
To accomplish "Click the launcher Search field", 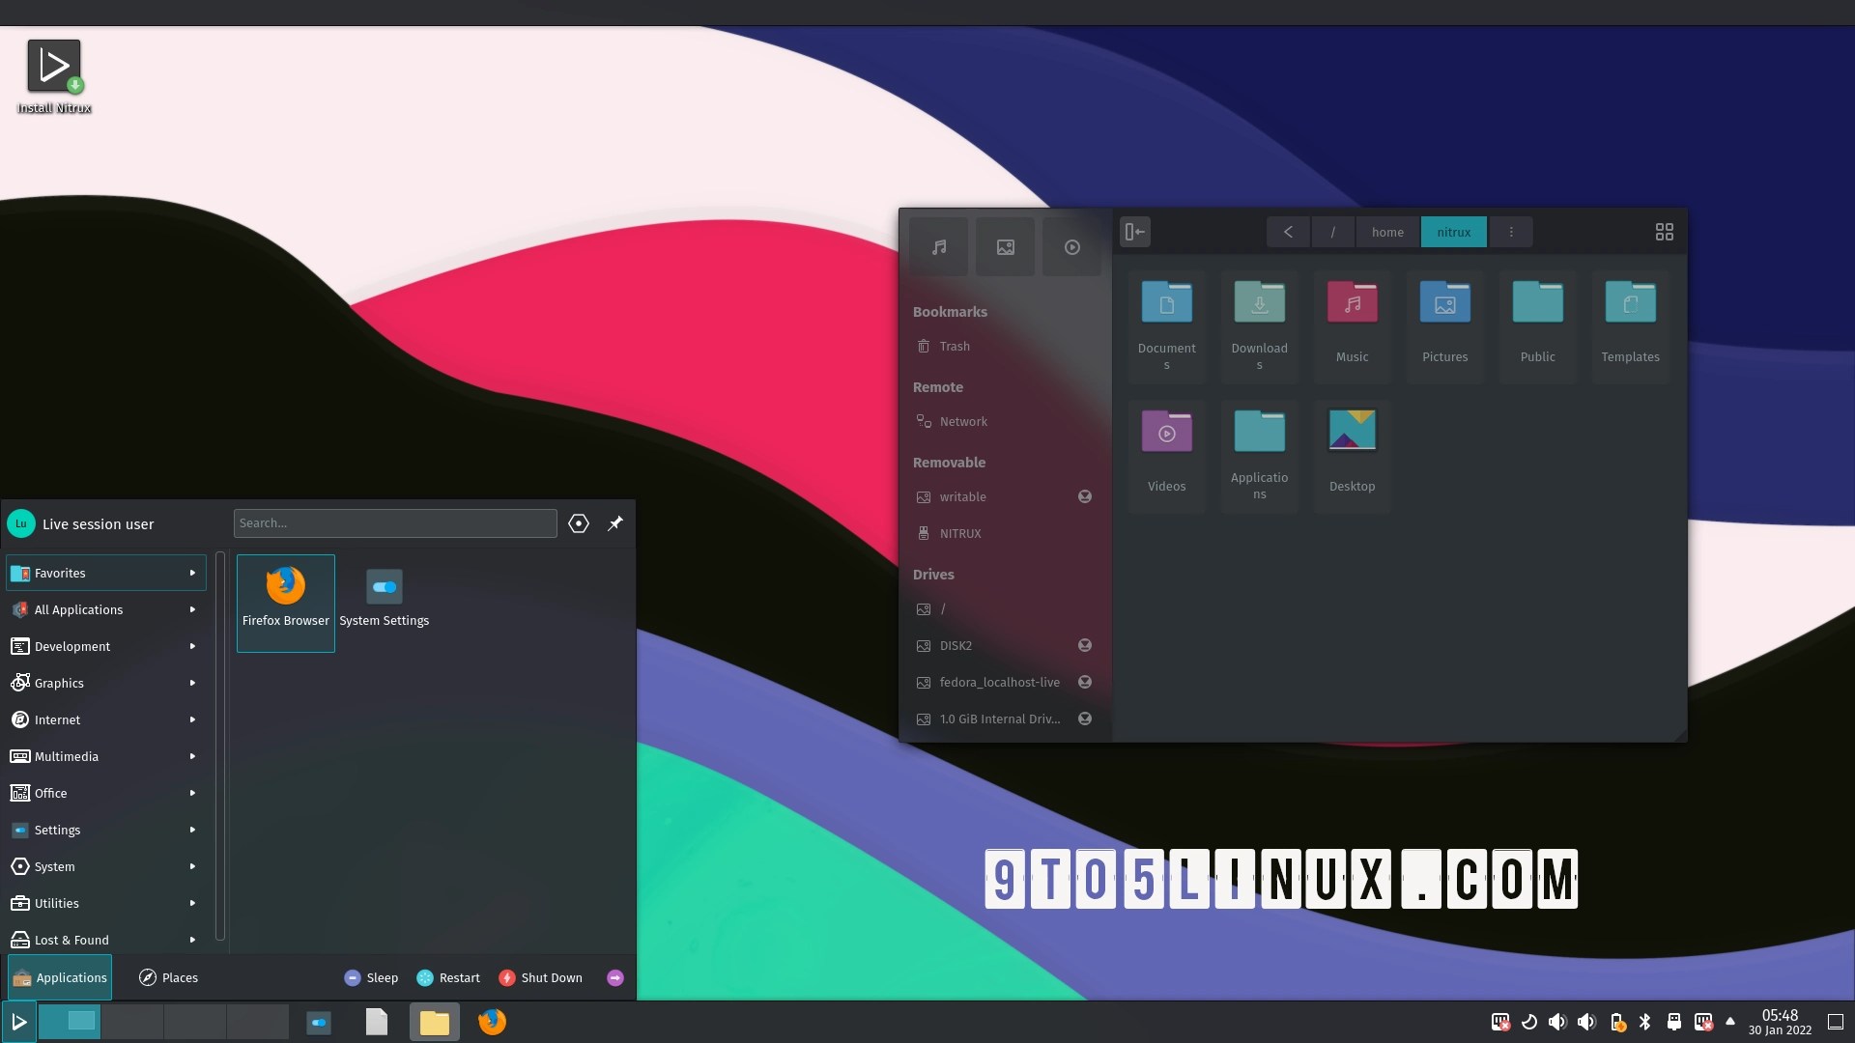I will click(394, 523).
